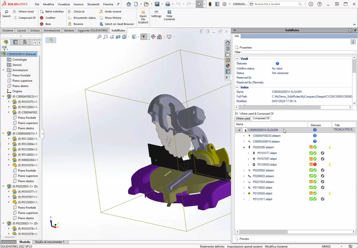Click the Name column header

[x=271, y=124]
